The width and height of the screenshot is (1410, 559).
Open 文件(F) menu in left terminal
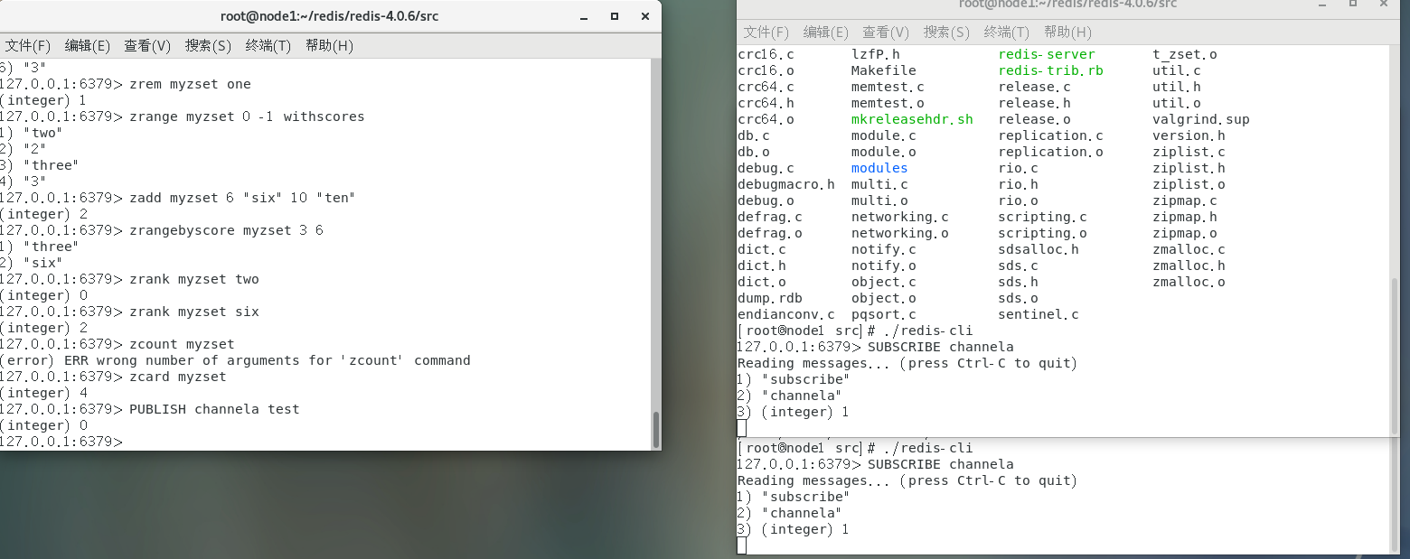(x=26, y=46)
